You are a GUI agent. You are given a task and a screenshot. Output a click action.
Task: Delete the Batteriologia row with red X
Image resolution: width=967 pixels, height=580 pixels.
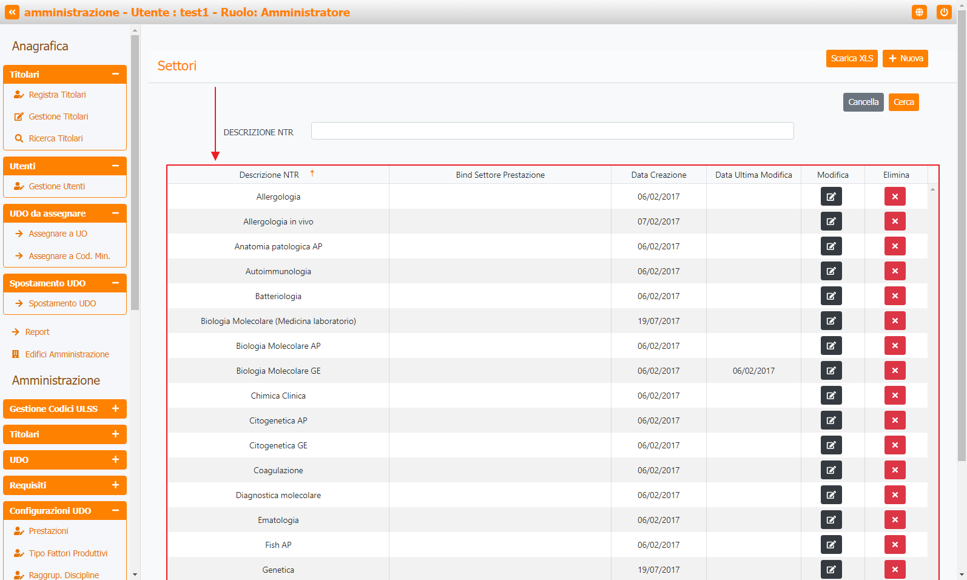coord(894,296)
